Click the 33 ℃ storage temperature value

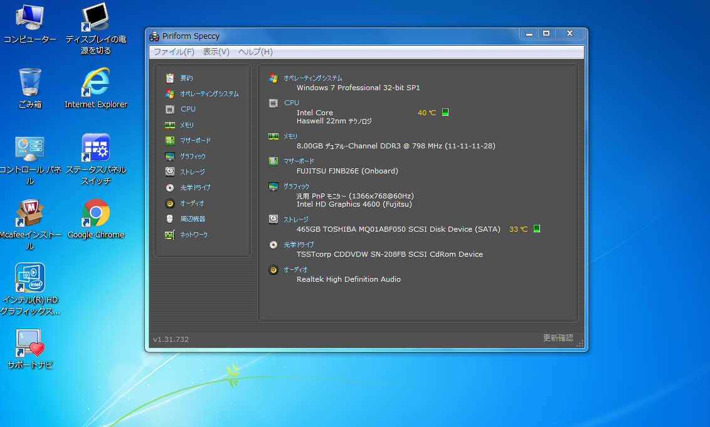(x=519, y=229)
